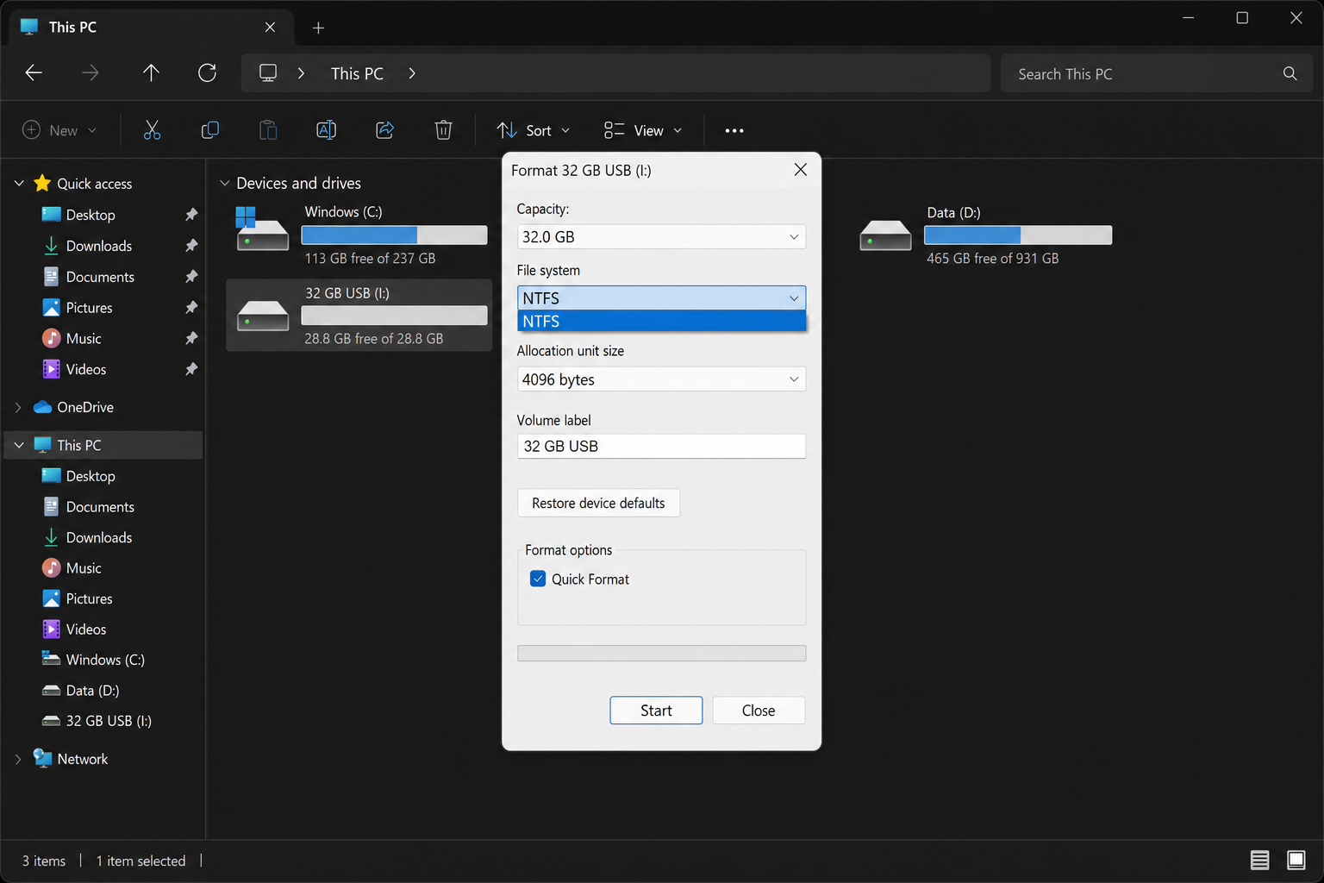Open Pictures under Quick access
Image resolution: width=1324 pixels, height=883 pixels.
89,308
